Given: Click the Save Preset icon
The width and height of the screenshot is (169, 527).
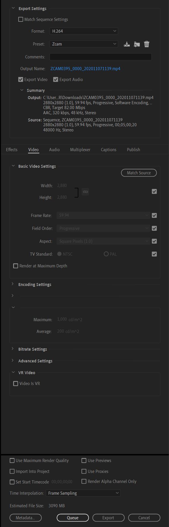Looking at the screenshot, I should click(127, 44).
